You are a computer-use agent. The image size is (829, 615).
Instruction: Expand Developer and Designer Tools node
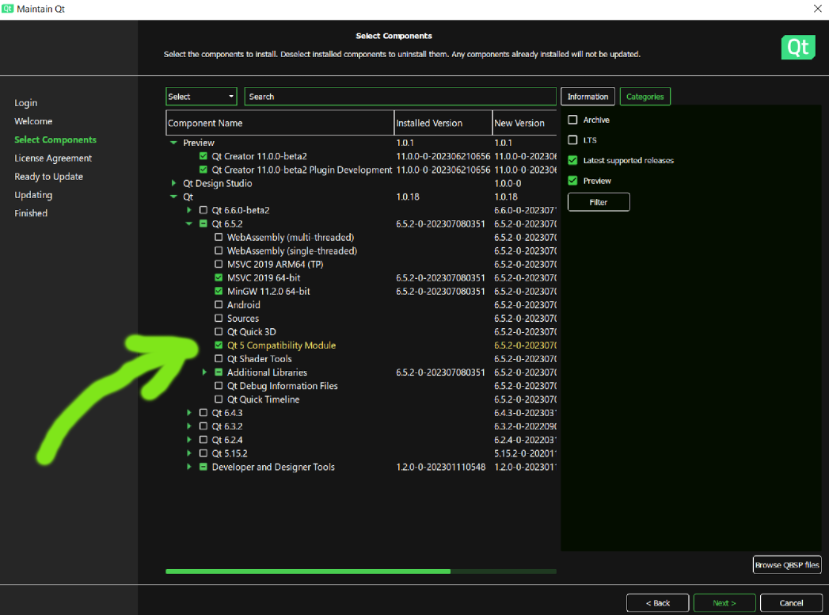pyautogui.click(x=188, y=467)
